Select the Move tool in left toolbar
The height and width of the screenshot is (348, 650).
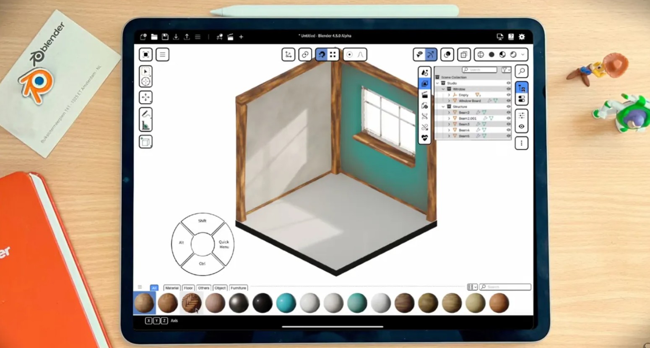point(146,97)
